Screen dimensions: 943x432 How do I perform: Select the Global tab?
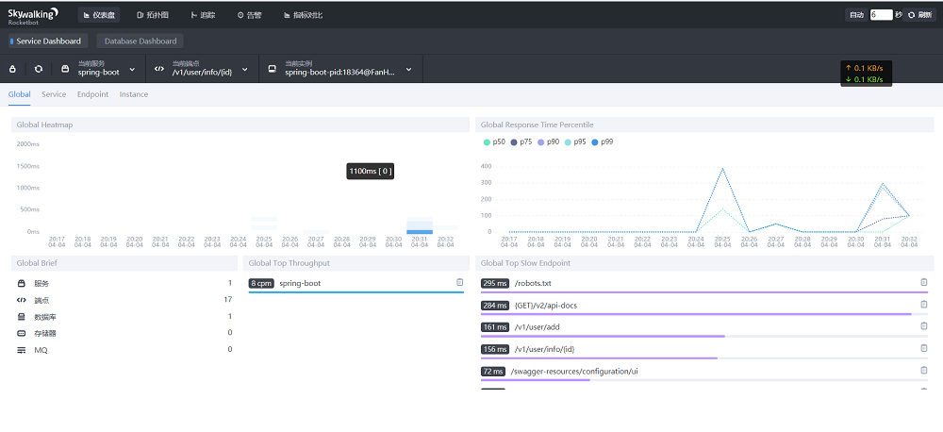pos(19,94)
